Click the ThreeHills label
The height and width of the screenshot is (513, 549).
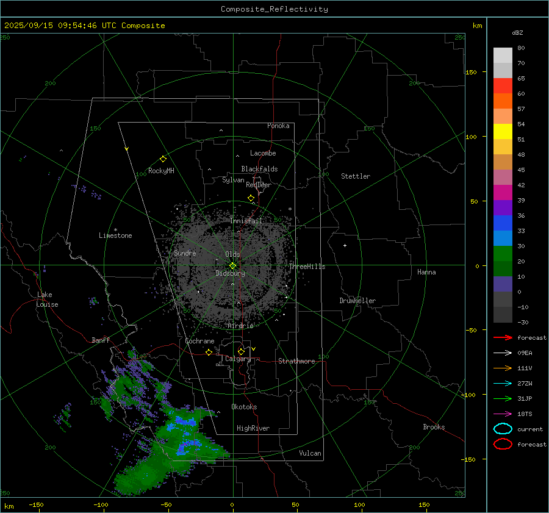click(x=307, y=267)
